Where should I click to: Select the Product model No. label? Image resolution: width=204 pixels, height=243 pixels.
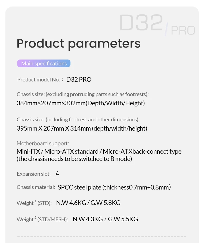(38, 80)
